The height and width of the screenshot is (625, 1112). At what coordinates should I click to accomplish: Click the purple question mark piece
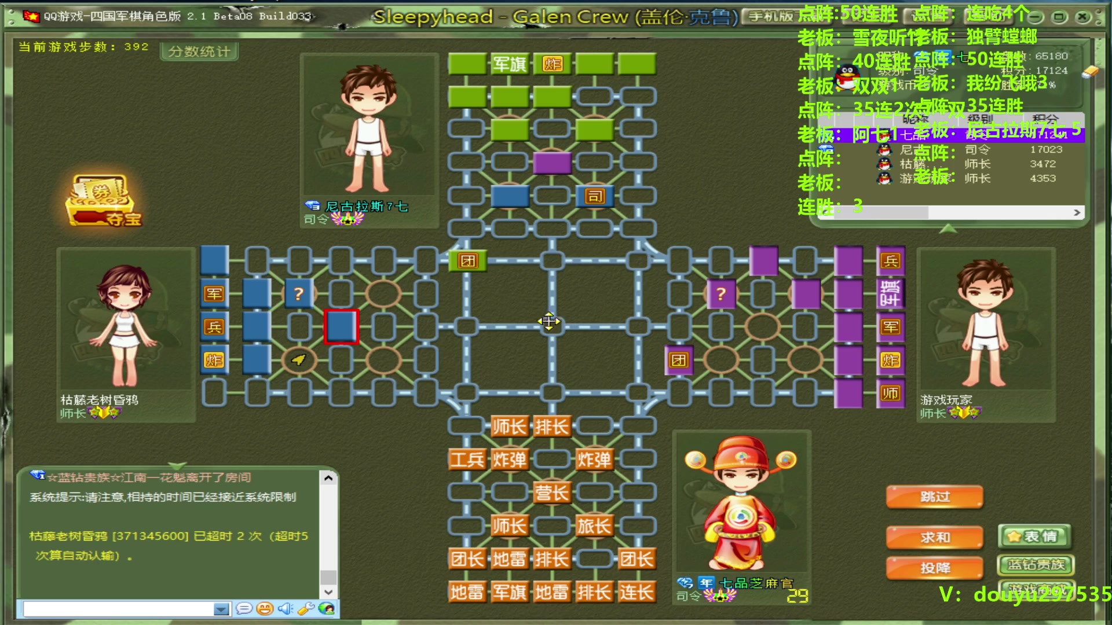click(x=721, y=294)
